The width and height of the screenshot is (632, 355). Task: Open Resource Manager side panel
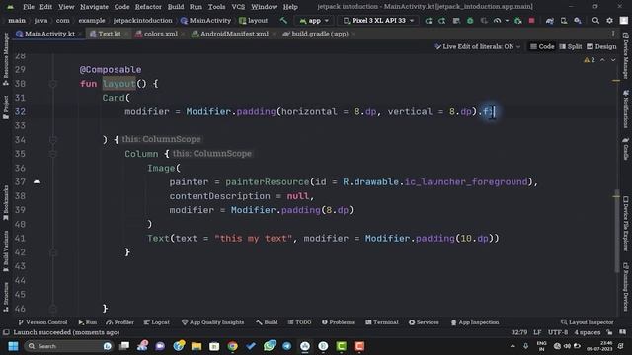tap(6, 59)
